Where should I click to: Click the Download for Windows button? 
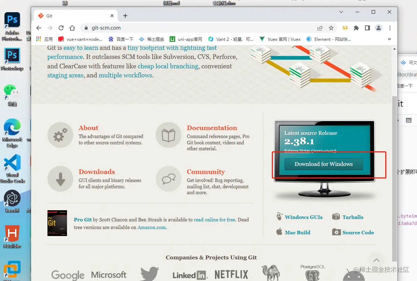pos(323,164)
